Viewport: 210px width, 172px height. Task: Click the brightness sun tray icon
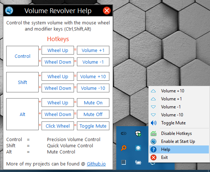138,148
